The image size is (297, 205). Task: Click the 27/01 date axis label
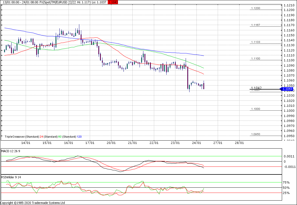tap(218, 143)
